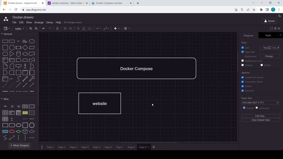283x159 pixels.
Task: Switch to the Style tab
Action: 268,35
